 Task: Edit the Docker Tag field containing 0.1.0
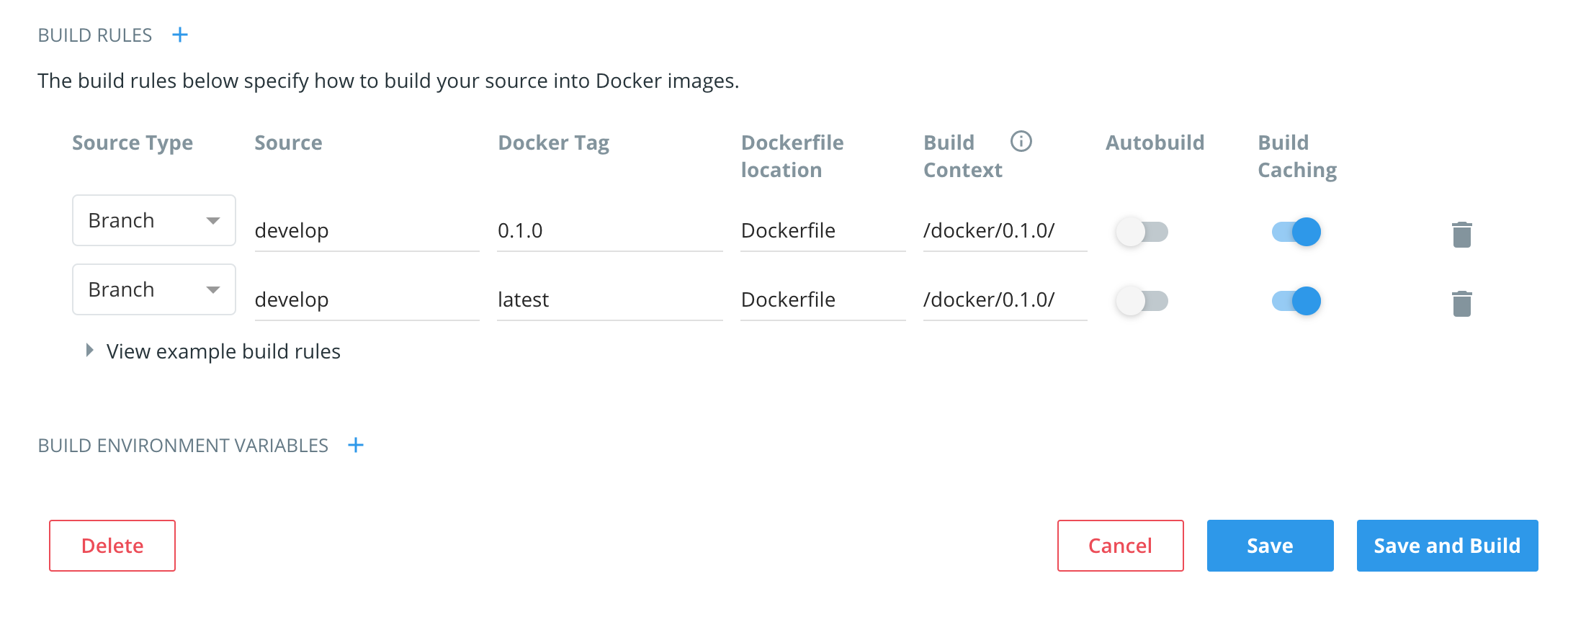[x=609, y=230]
